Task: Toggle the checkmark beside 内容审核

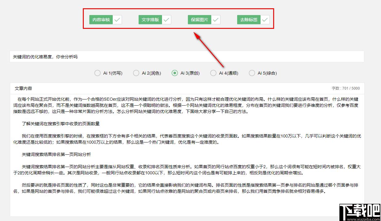Action: [117, 20]
